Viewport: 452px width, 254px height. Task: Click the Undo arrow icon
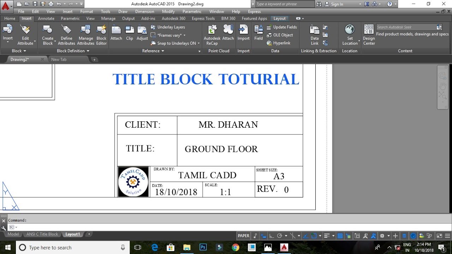click(x=59, y=4)
